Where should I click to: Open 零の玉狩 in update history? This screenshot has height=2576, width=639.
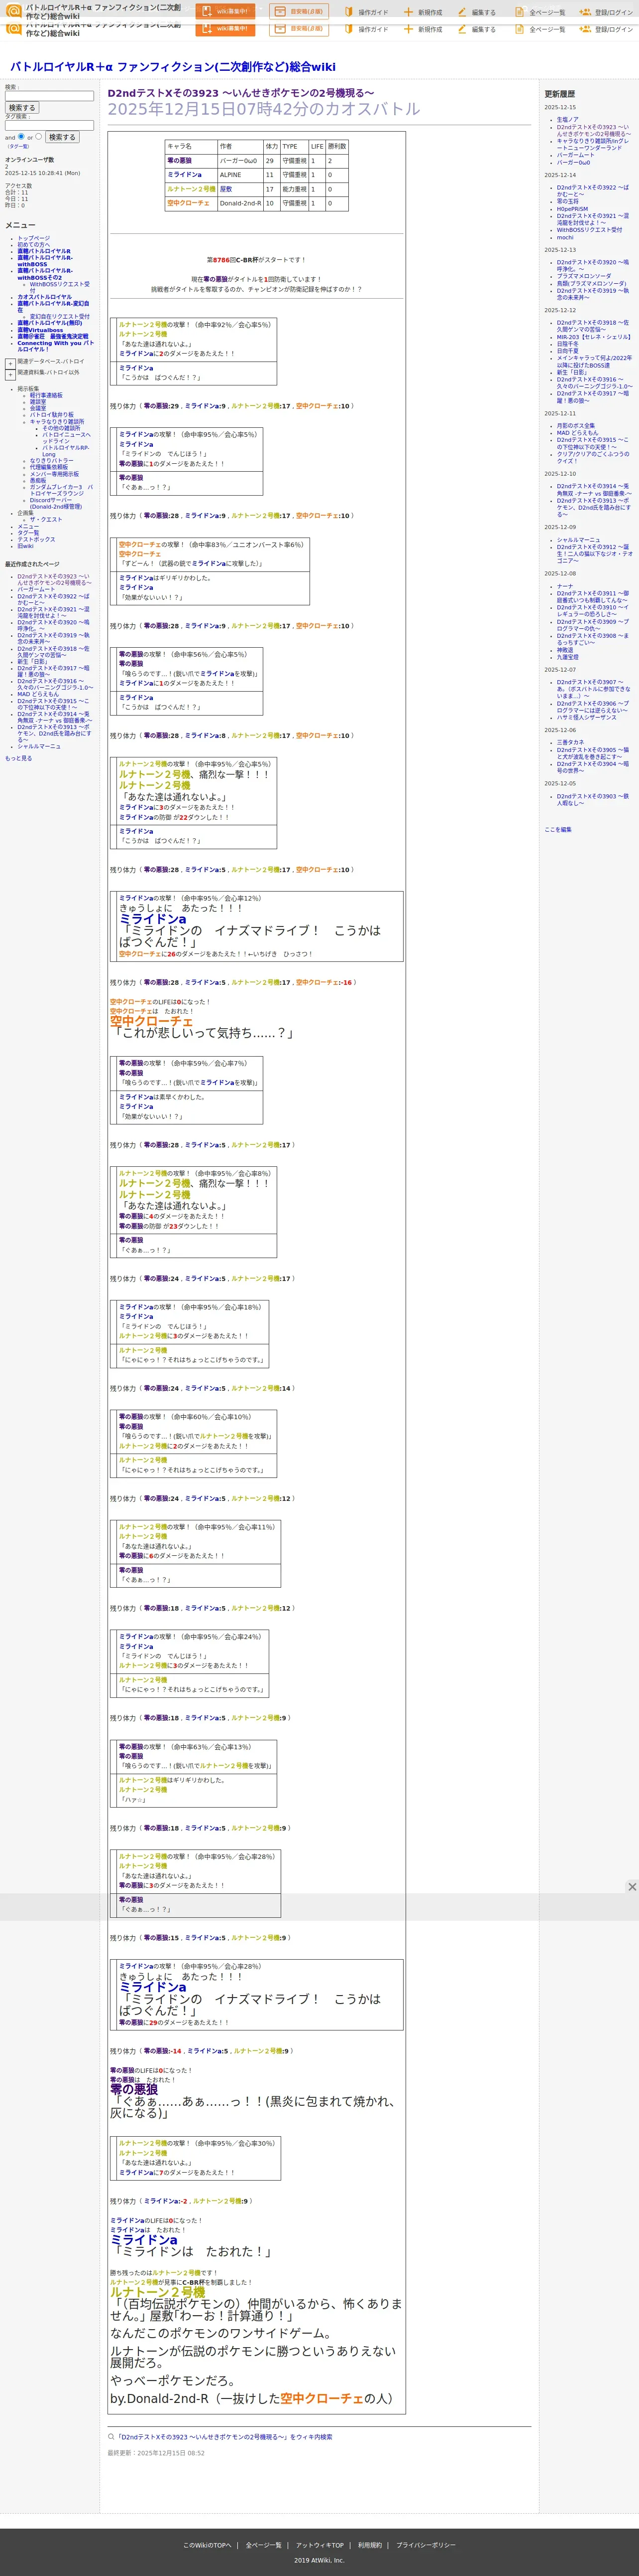coord(567,202)
